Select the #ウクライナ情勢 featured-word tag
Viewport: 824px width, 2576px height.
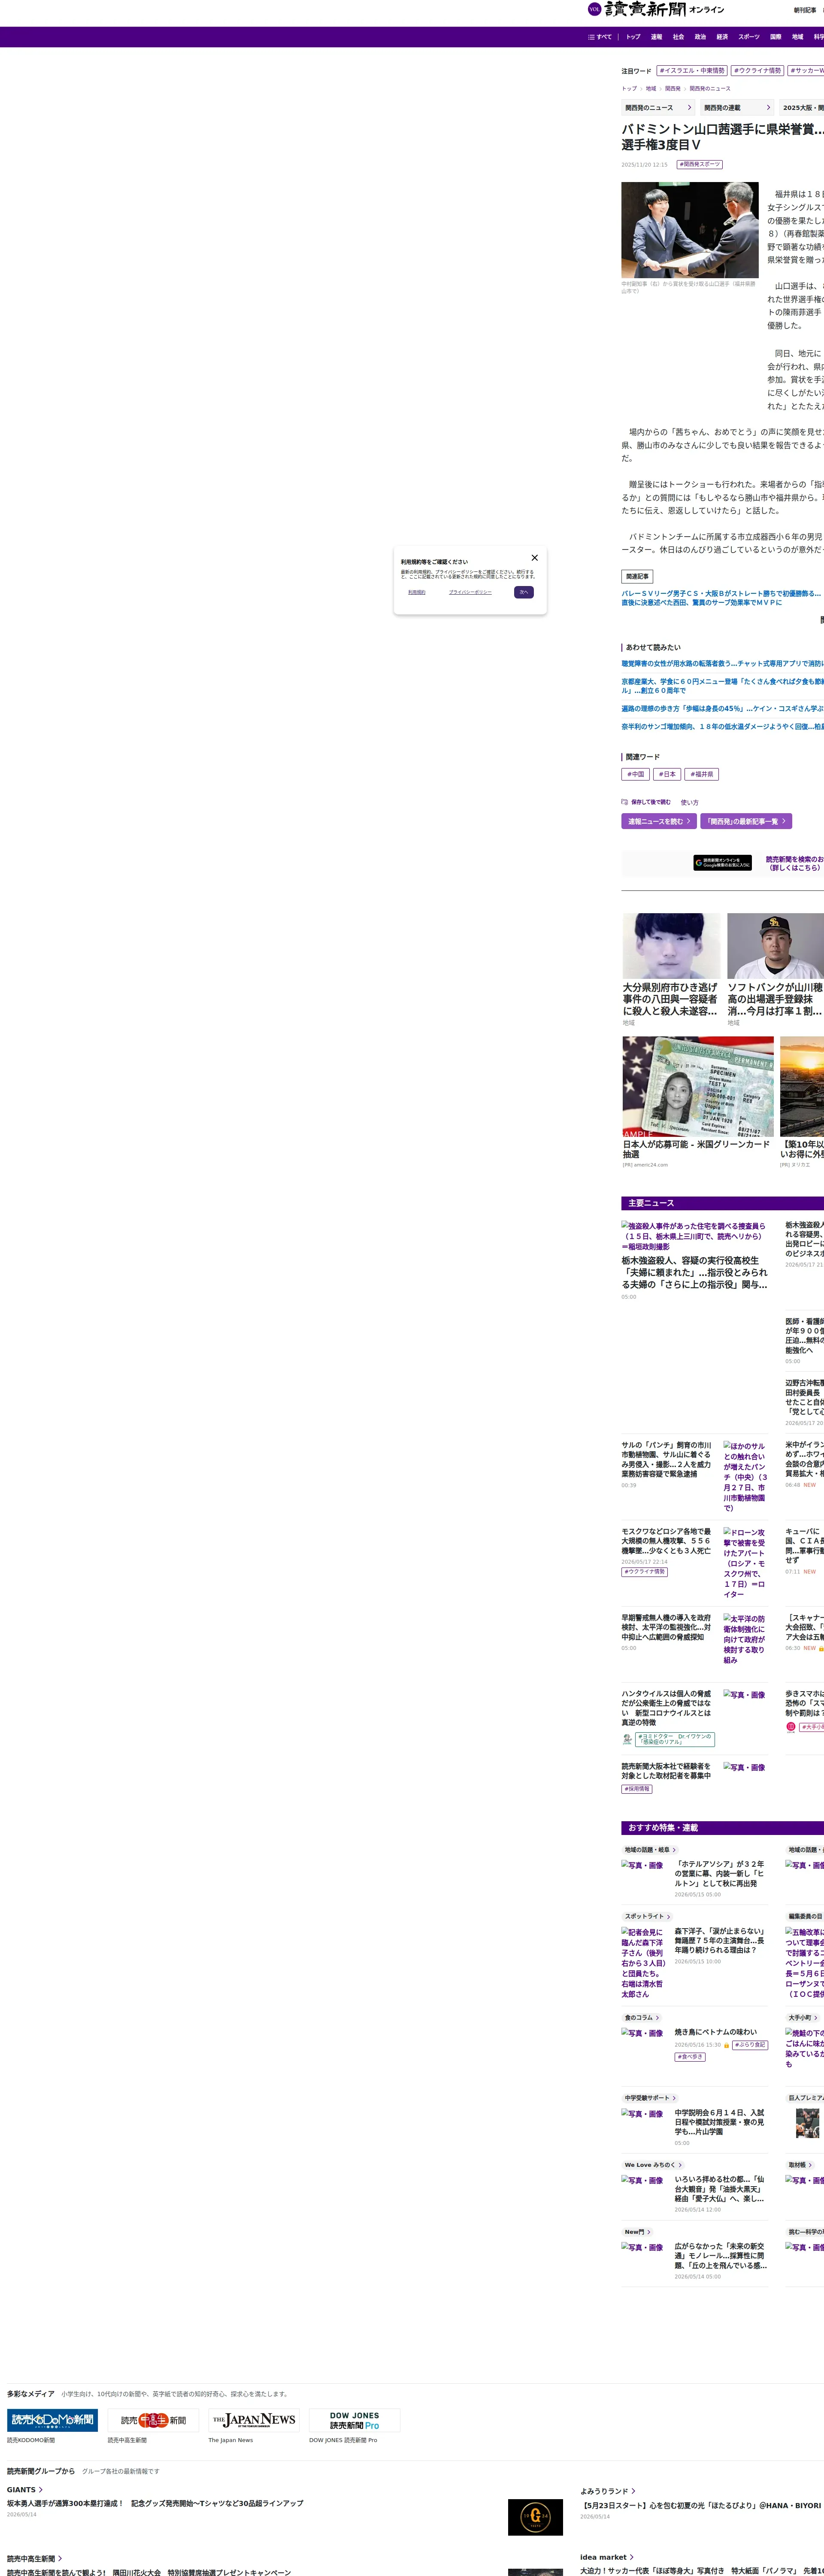point(757,71)
